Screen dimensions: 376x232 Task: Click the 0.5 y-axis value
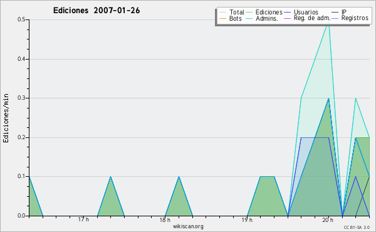tap(21, 19)
